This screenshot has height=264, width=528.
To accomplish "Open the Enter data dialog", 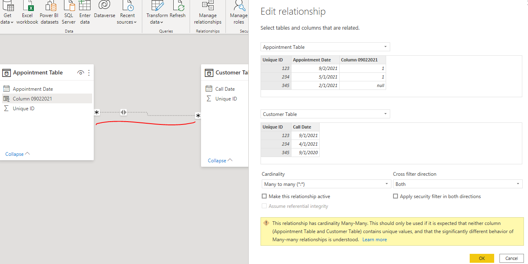I will (x=85, y=12).
